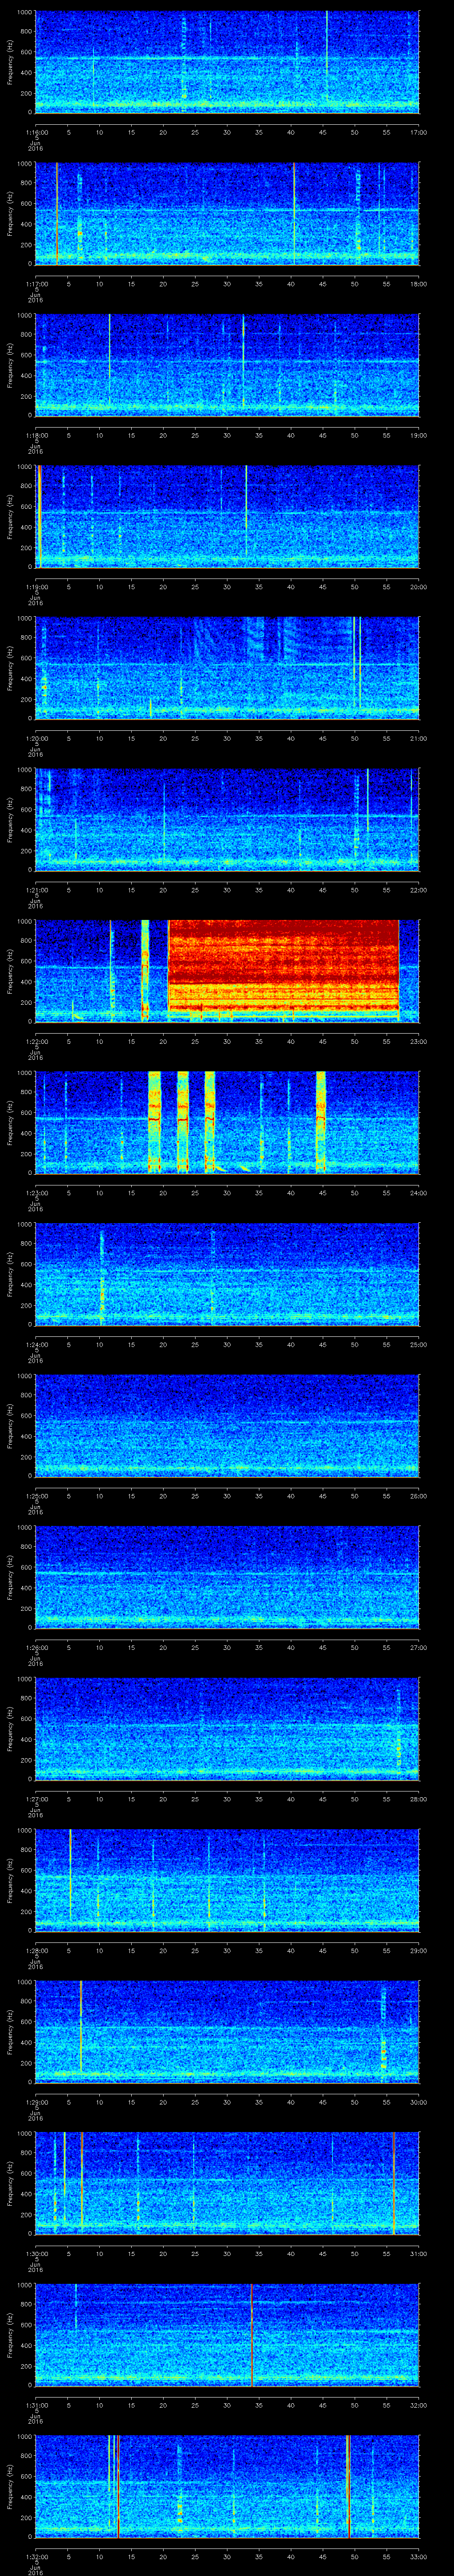Select the spectrogram panel starting at 1:31:00
The width and height of the screenshot is (454, 2576).
[x=227, y=2335]
